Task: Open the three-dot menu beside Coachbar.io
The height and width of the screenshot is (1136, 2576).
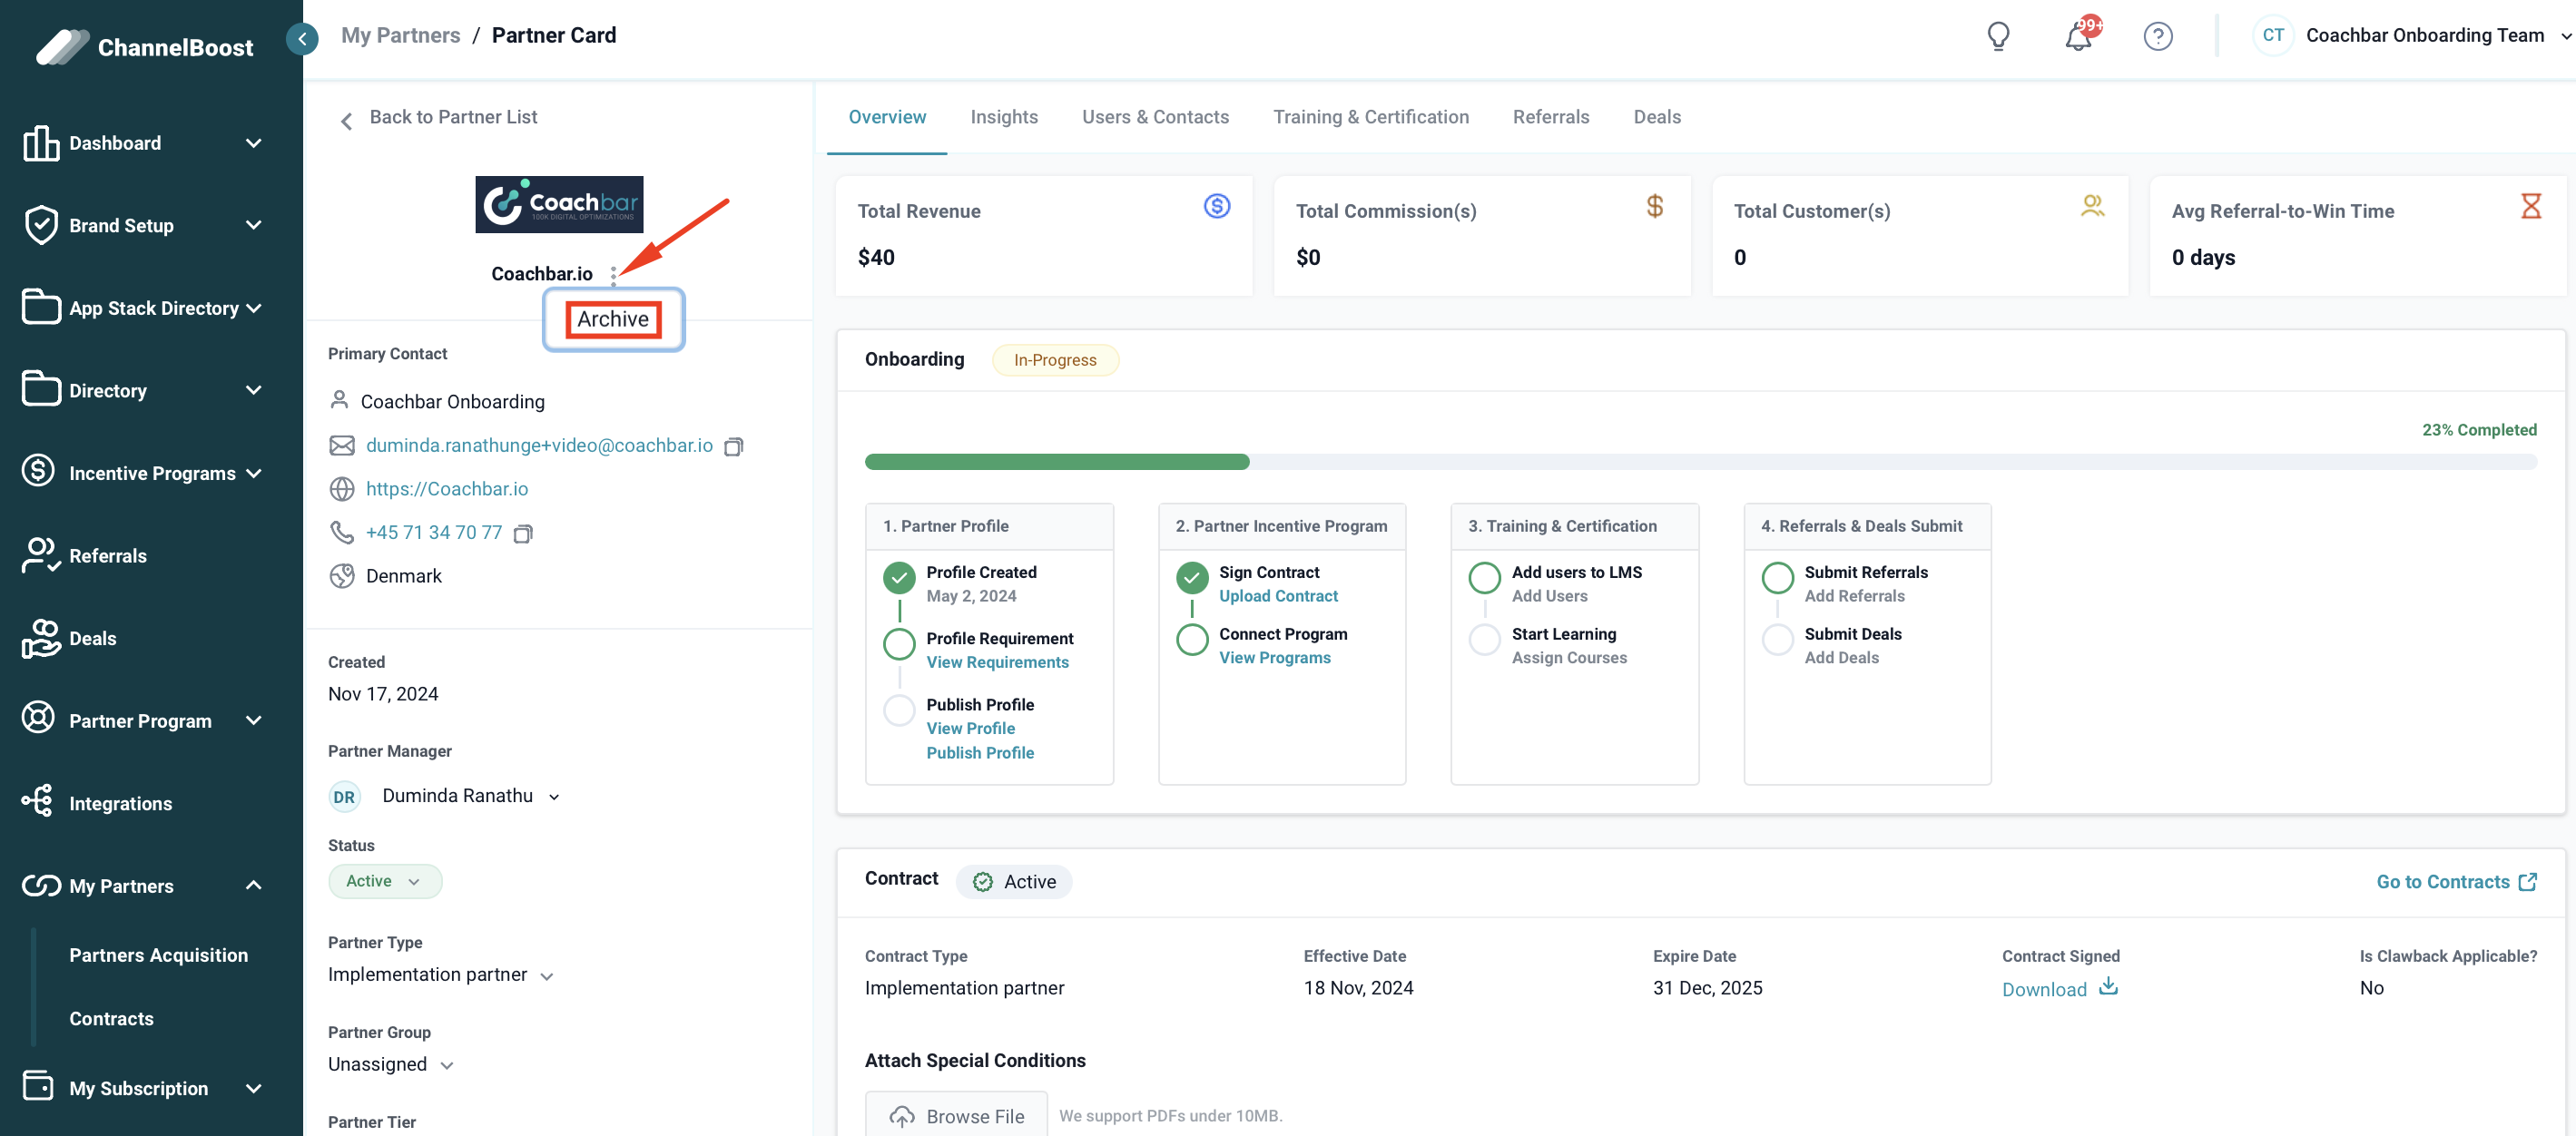Action: (x=613, y=275)
